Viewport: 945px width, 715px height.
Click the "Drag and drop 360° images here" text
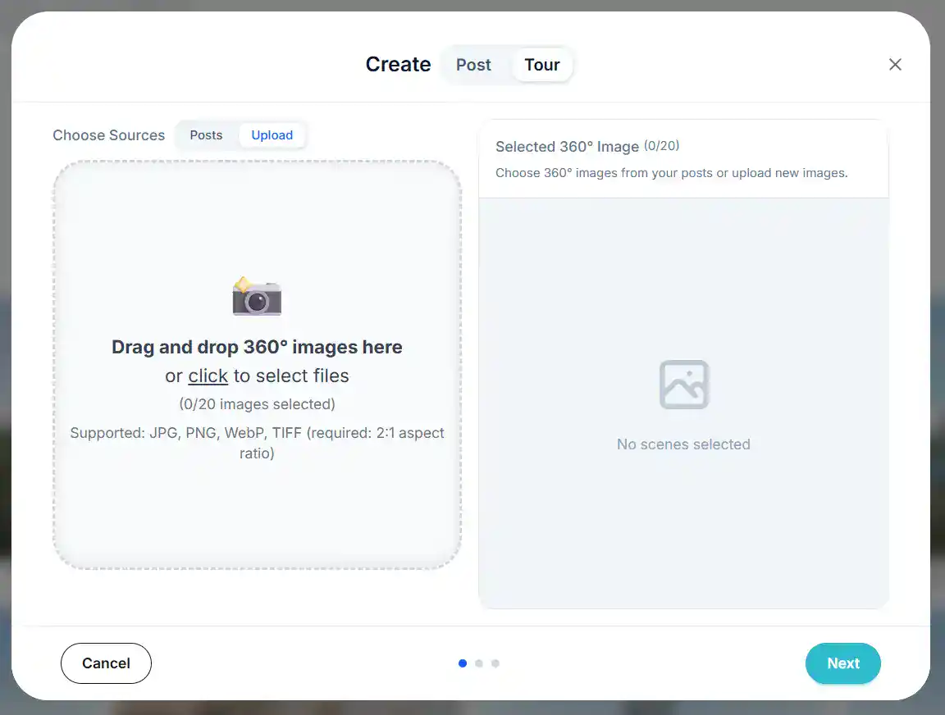coord(257,347)
